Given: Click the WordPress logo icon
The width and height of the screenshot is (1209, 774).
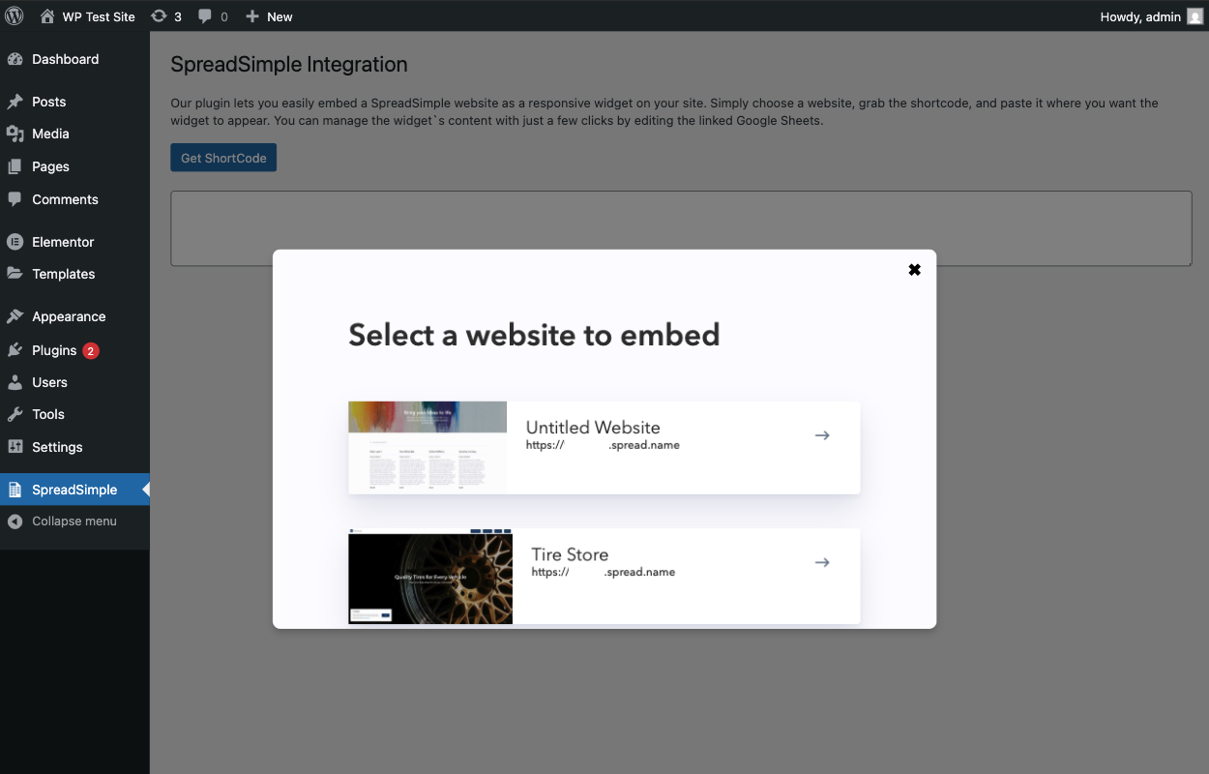Looking at the screenshot, I should (x=15, y=15).
